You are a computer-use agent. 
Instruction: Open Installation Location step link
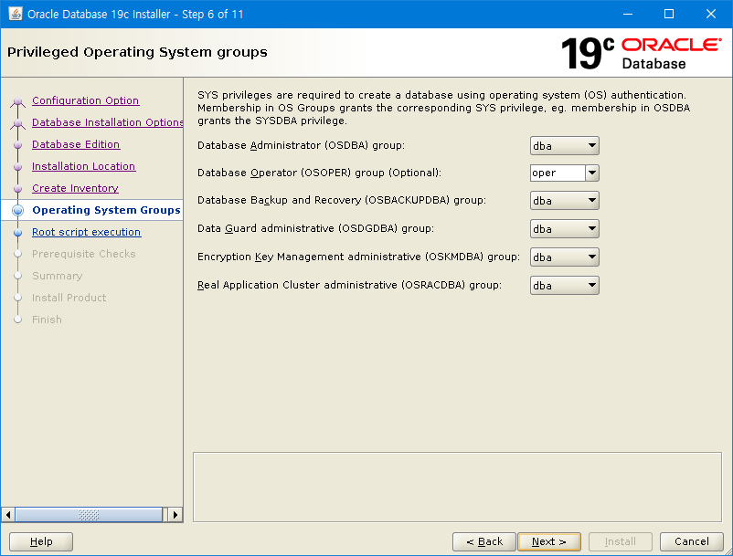pyautogui.click(x=83, y=166)
